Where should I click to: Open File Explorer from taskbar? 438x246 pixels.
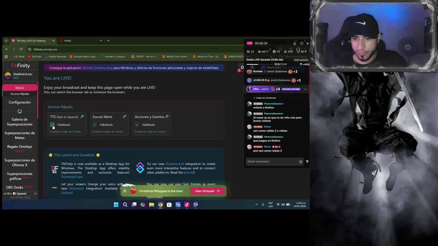152,205
